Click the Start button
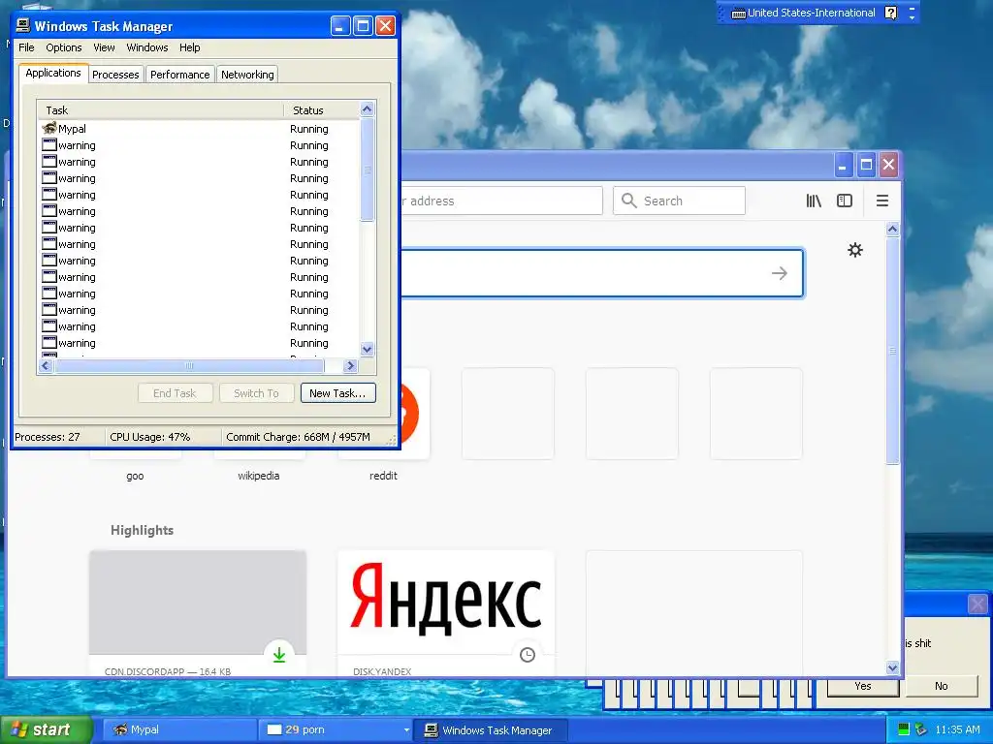 [46, 729]
